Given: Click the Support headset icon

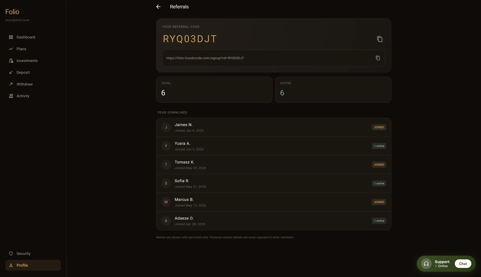Looking at the screenshot, I should click(x=426, y=264).
